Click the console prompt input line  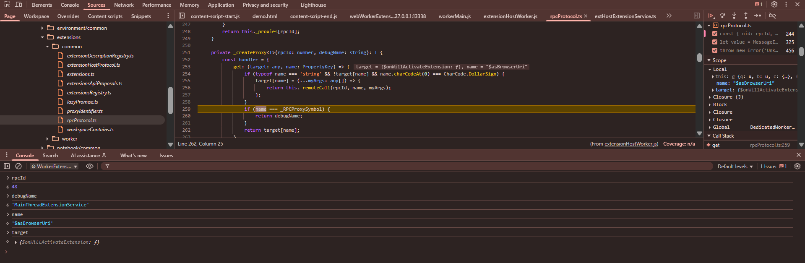403,252
